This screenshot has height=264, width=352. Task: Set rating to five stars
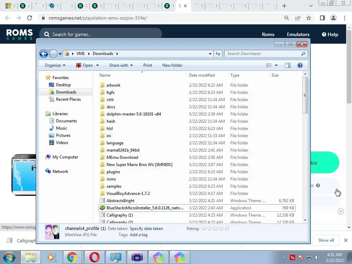click(x=227, y=229)
